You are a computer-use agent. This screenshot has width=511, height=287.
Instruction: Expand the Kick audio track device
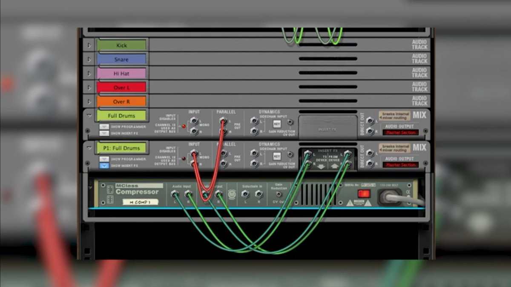pos(89,45)
